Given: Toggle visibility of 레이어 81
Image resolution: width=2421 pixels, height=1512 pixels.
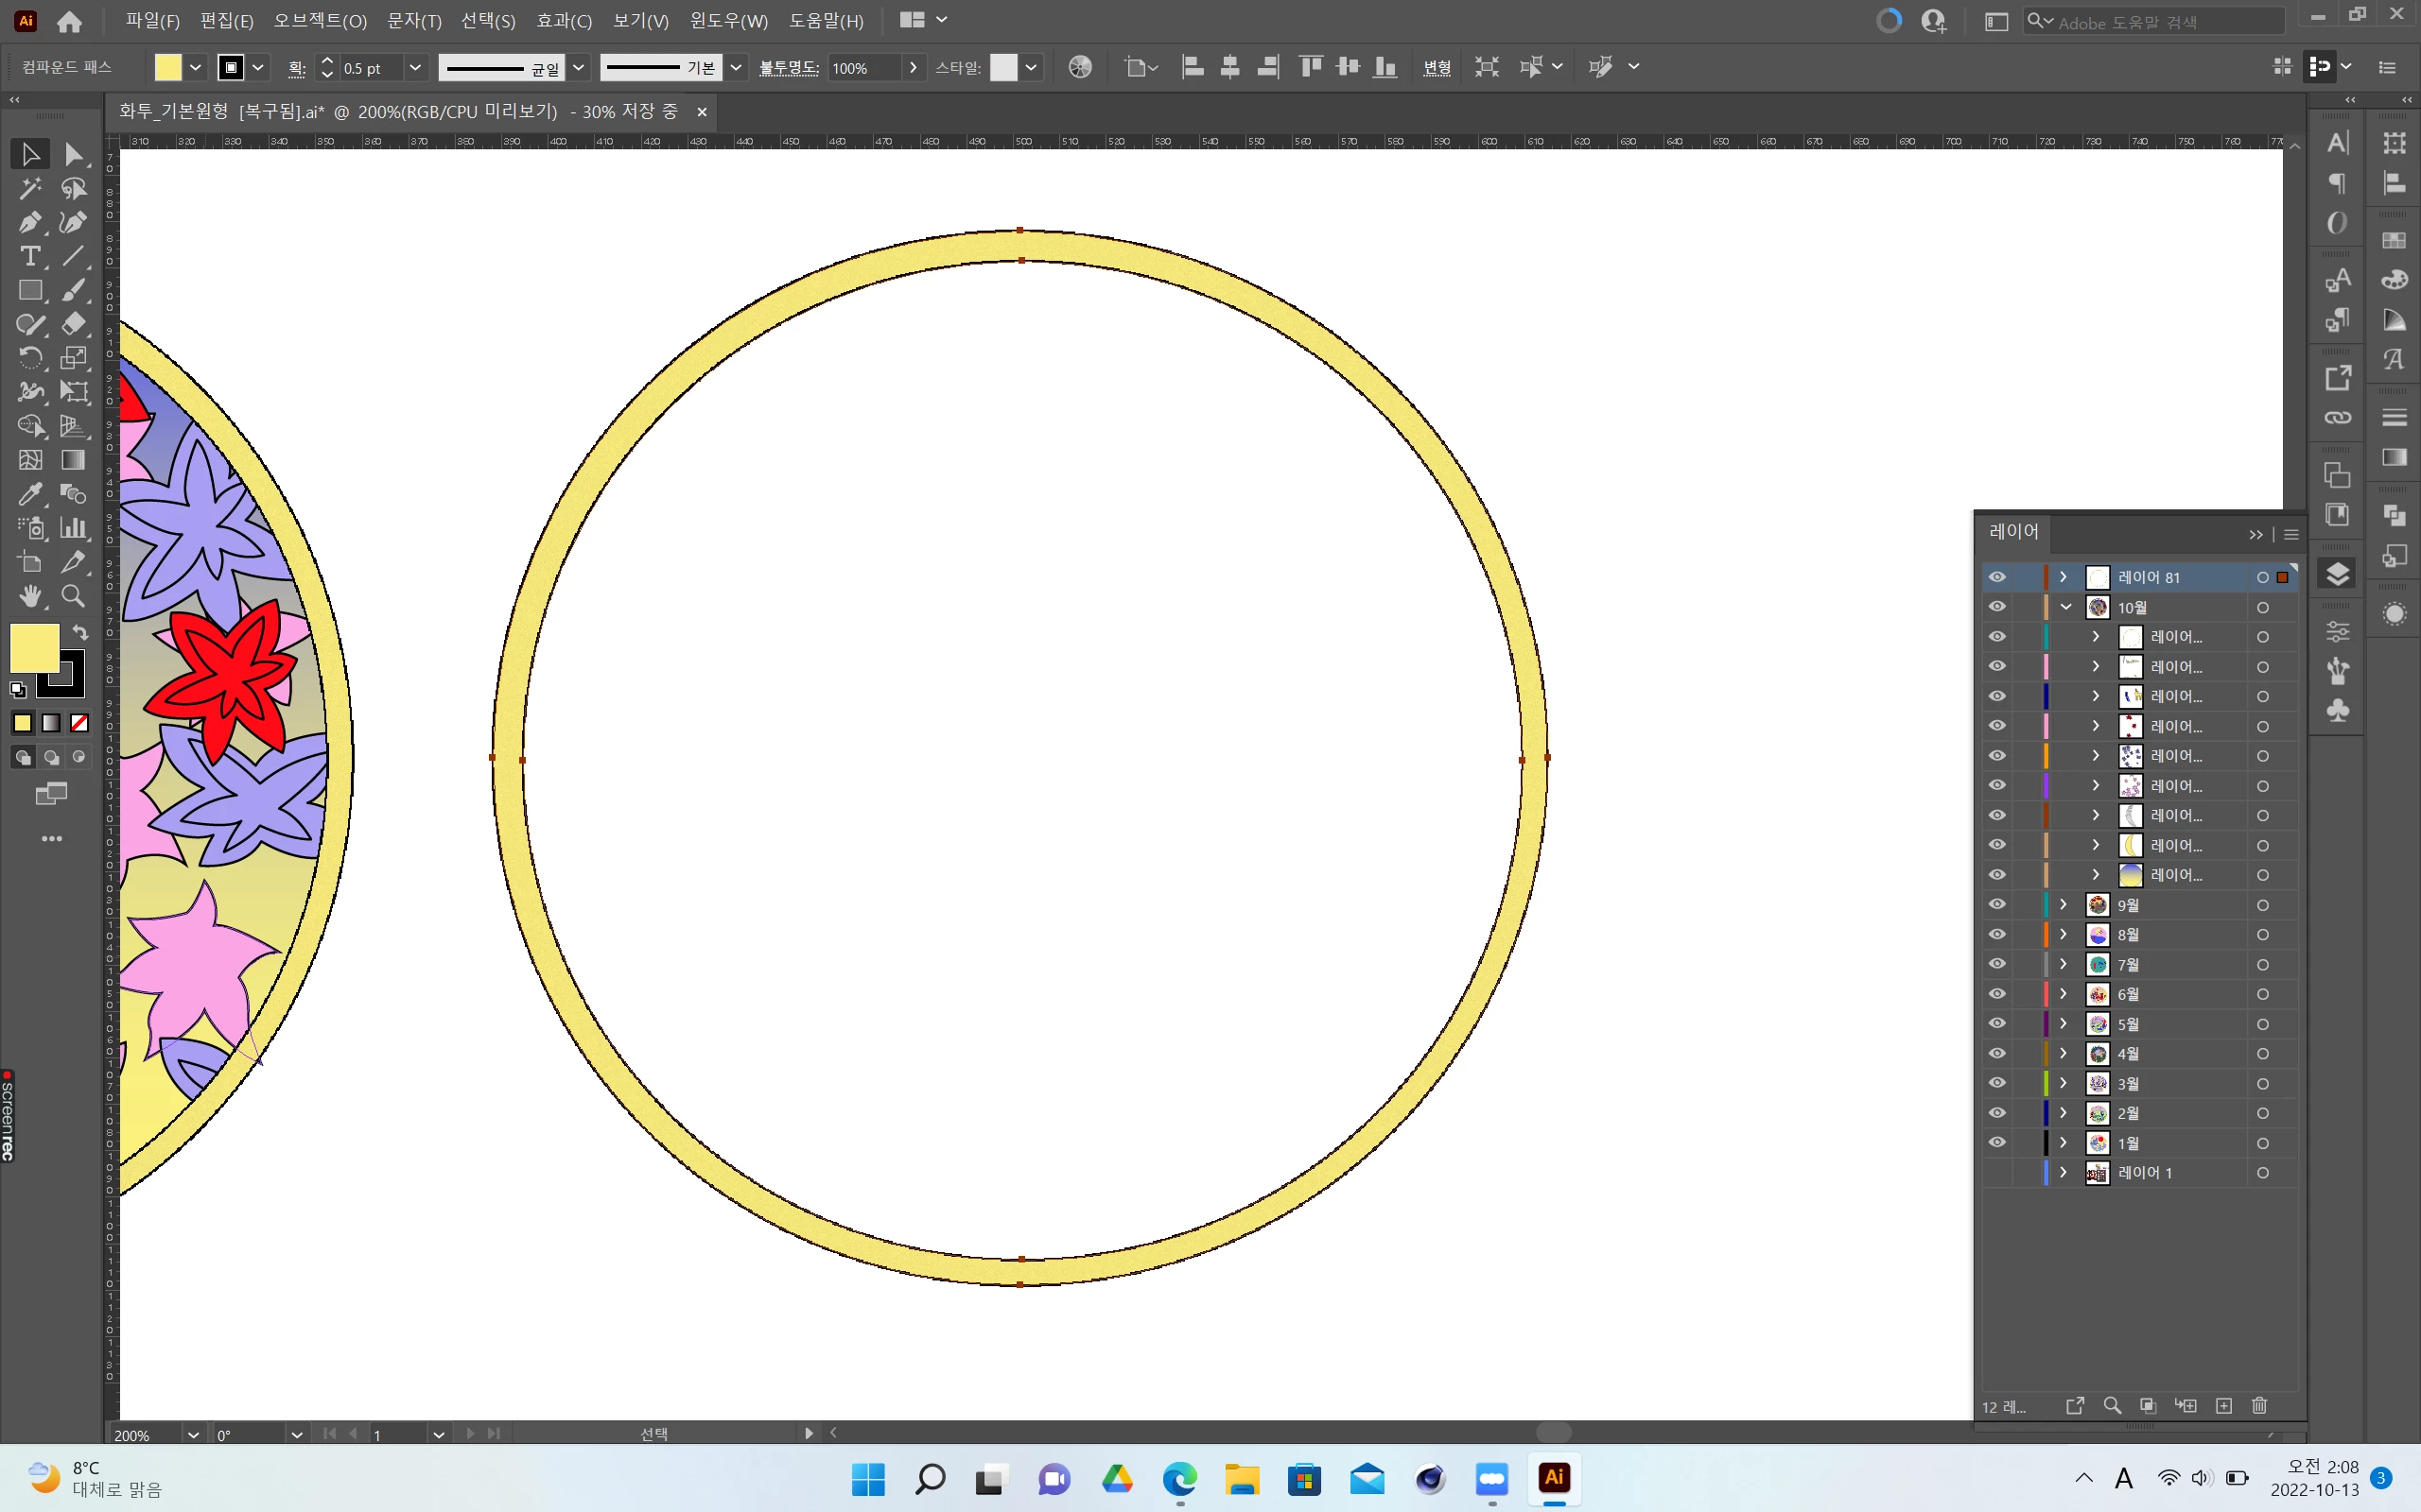Looking at the screenshot, I should click(x=1996, y=577).
